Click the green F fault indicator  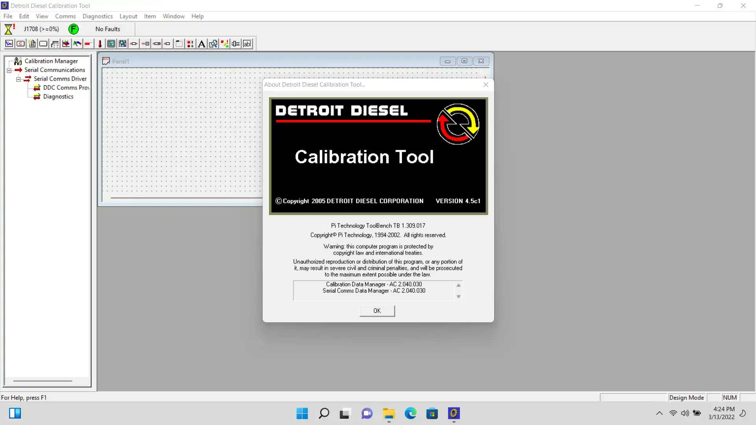click(x=73, y=29)
